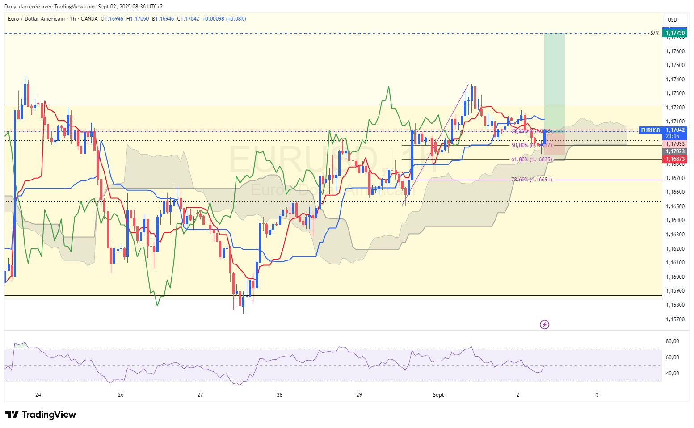Click date 28 on the time axis
Screen dimensions: 694x428
[x=280, y=395]
